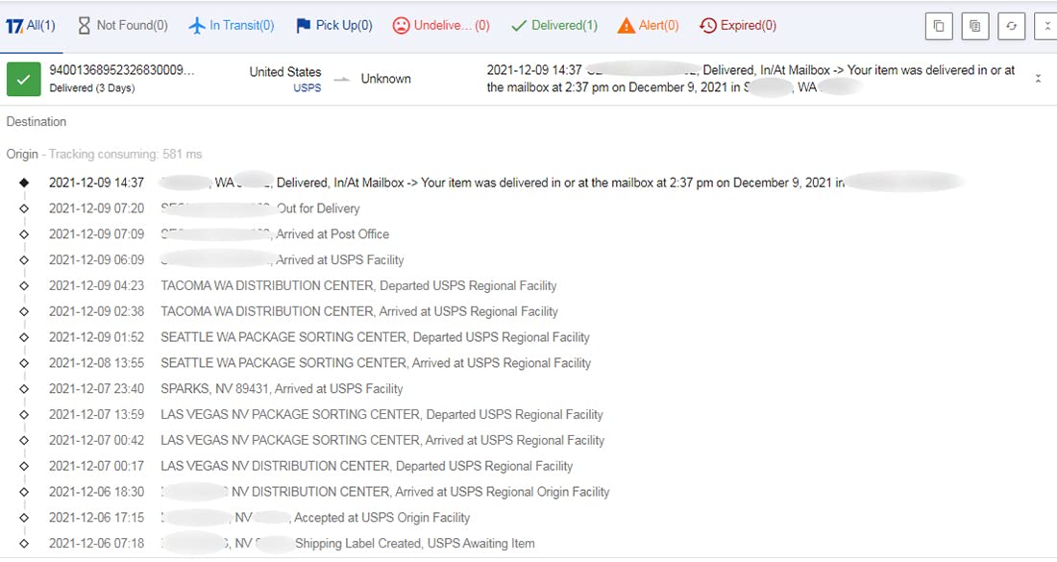Switch to the Not Found(0) tab
1057x562 pixels.
(122, 26)
